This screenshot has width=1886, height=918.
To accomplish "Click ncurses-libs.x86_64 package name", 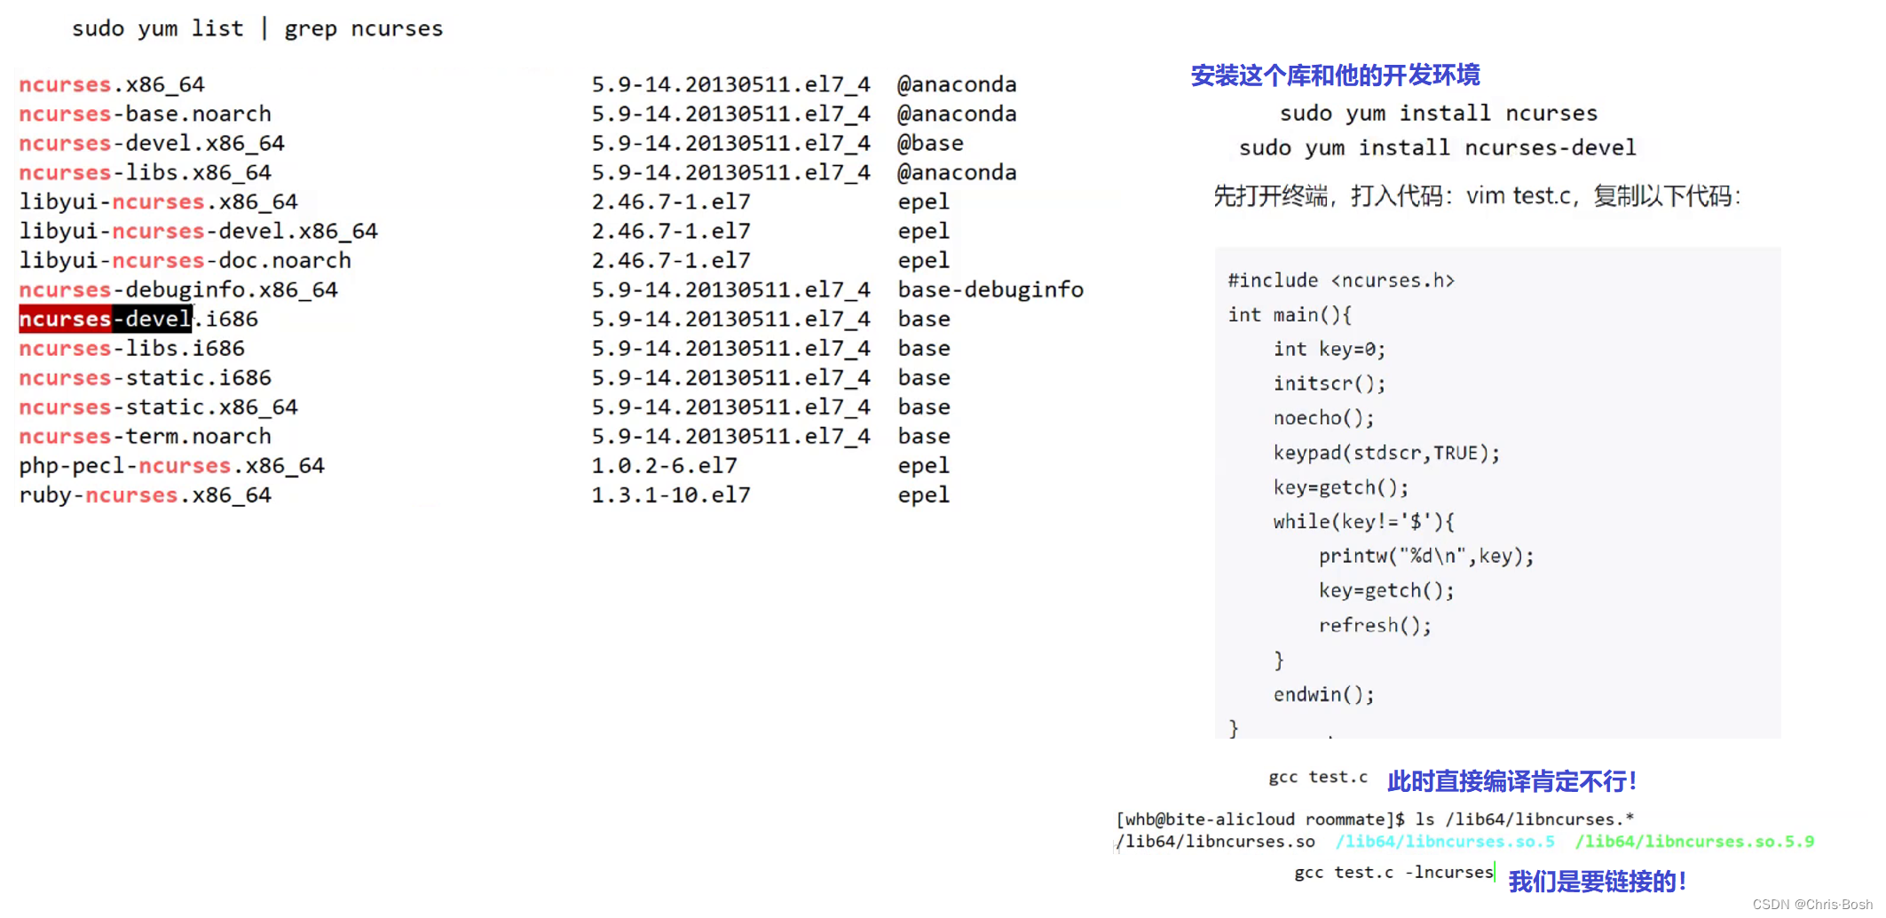I will click(145, 172).
